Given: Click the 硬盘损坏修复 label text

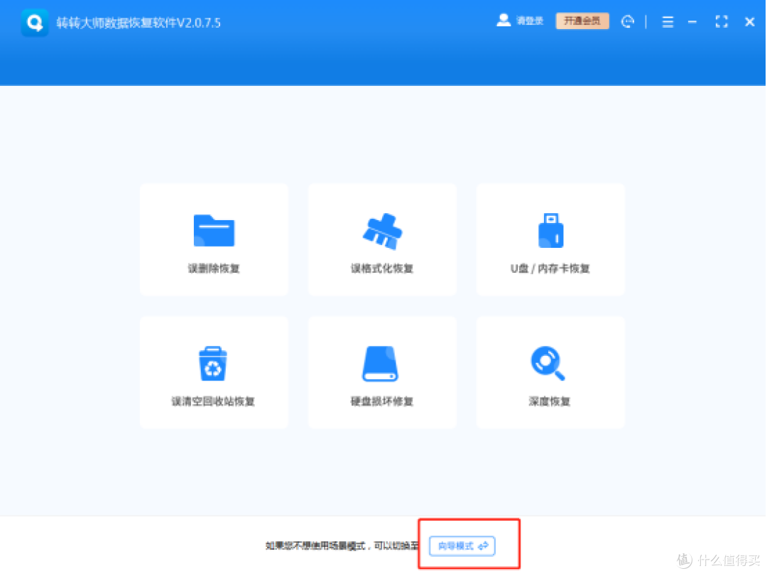Looking at the screenshot, I should click(382, 401).
